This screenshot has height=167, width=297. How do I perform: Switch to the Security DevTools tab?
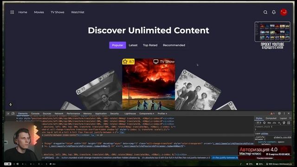pos(115,114)
